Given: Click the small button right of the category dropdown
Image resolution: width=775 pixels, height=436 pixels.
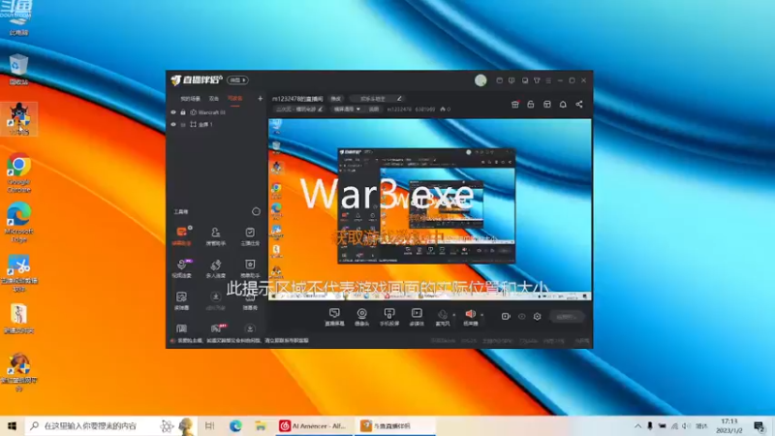Looking at the screenshot, I should (x=374, y=109).
